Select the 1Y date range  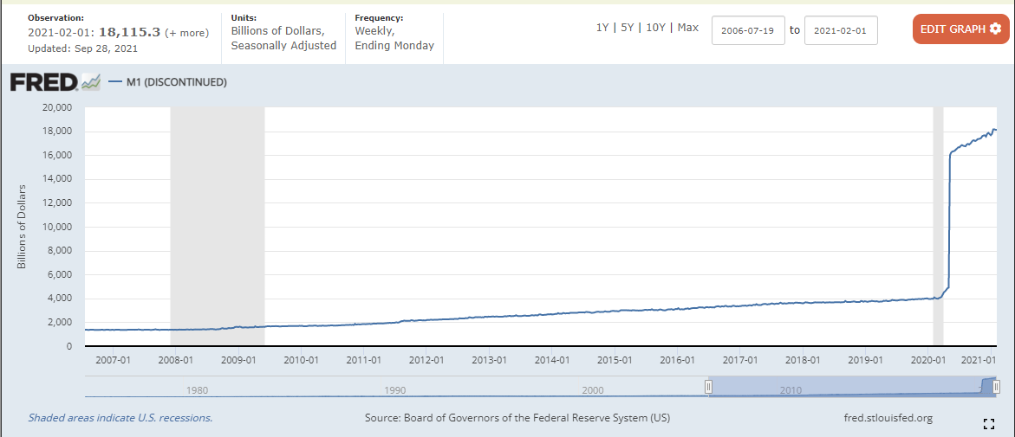point(602,29)
